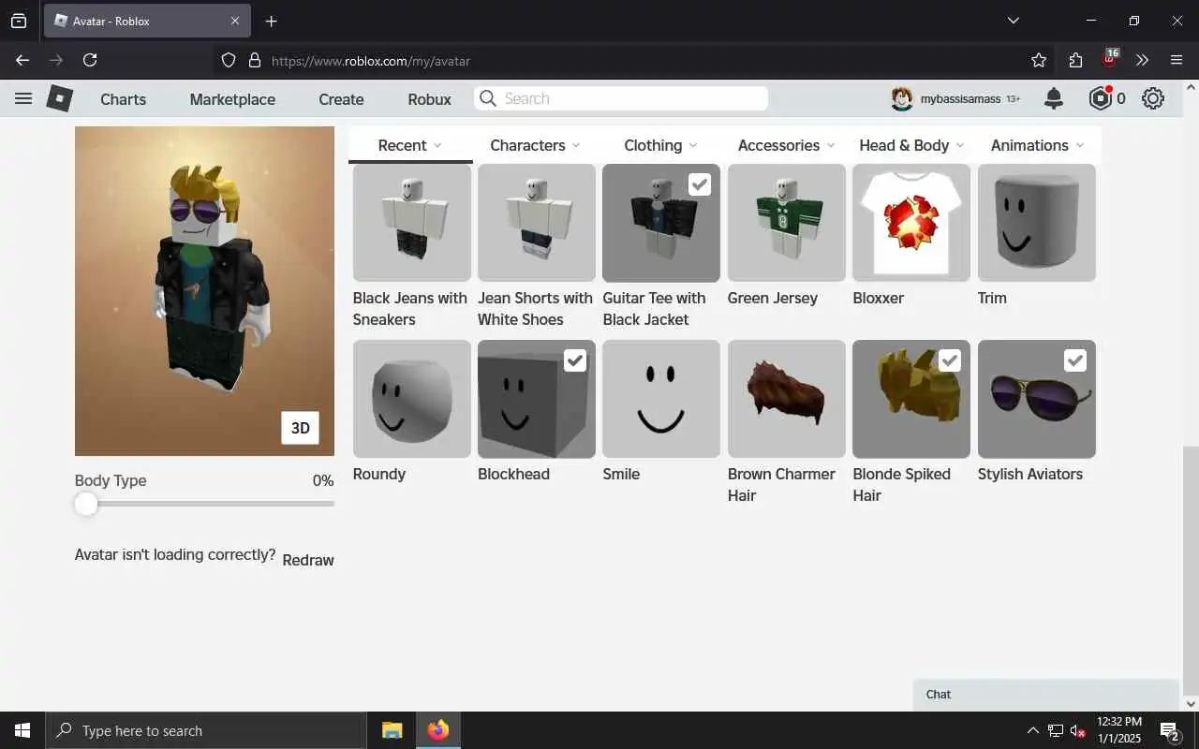Expand the Animations dropdown tab
1199x749 pixels.
pyautogui.click(x=1037, y=145)
